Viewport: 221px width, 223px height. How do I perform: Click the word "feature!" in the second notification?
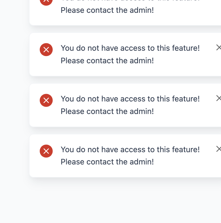(x=186, y=48)
